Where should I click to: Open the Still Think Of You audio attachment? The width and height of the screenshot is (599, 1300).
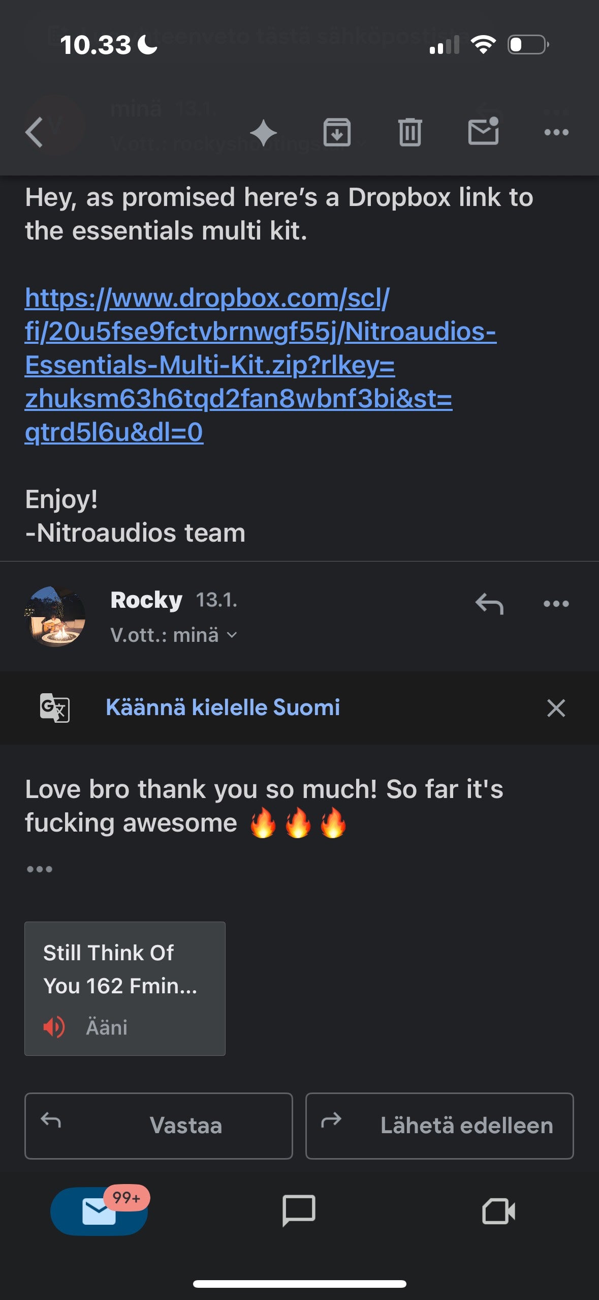pyautogui.click(x=125, y=988)
